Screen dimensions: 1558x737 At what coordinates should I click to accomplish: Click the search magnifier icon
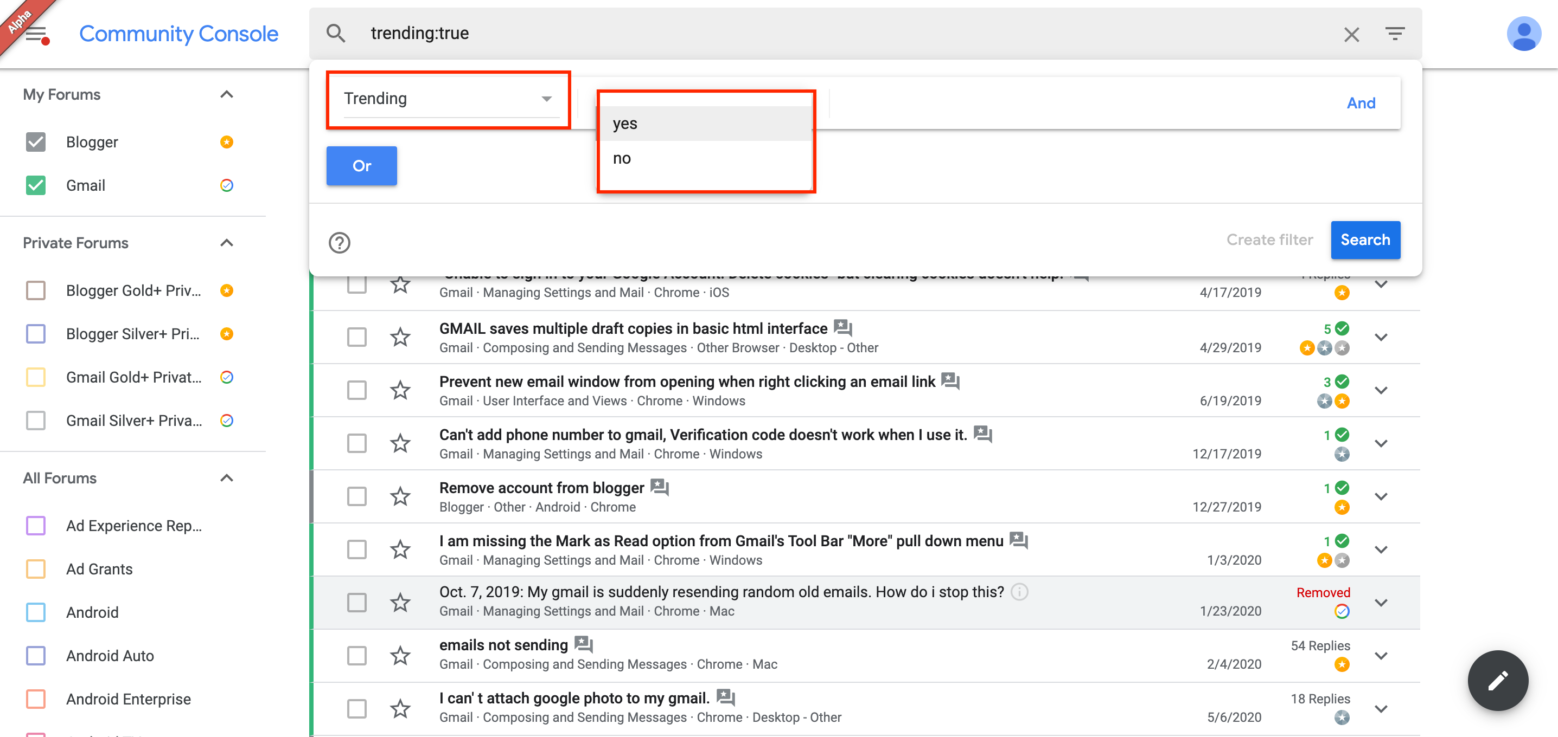[336, 33]
